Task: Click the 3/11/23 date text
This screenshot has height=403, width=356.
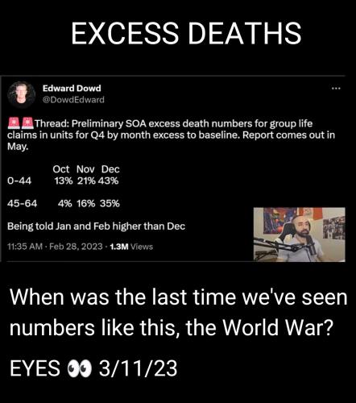Action: (138, 368)
